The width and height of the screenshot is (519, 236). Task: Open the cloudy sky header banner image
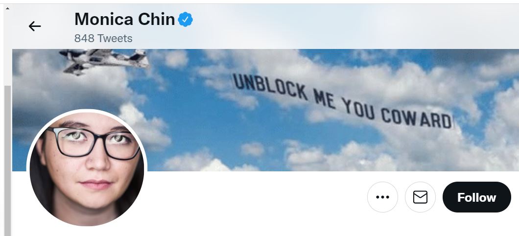[x=265, y=110]
